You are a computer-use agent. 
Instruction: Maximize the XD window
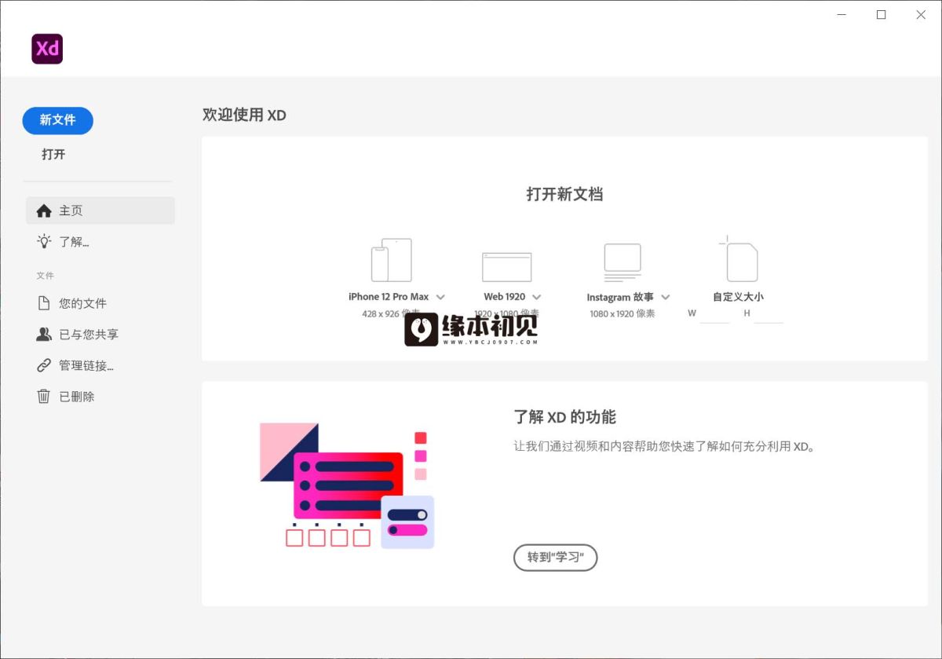click(881, 15)
